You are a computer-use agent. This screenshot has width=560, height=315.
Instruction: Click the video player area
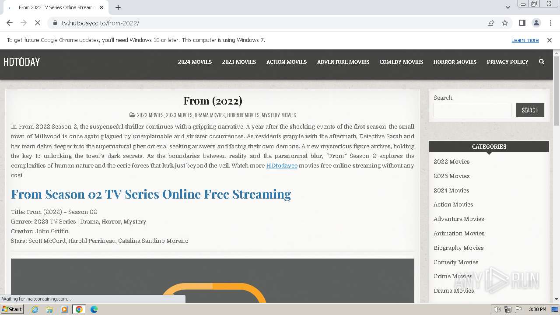point(213,280)
